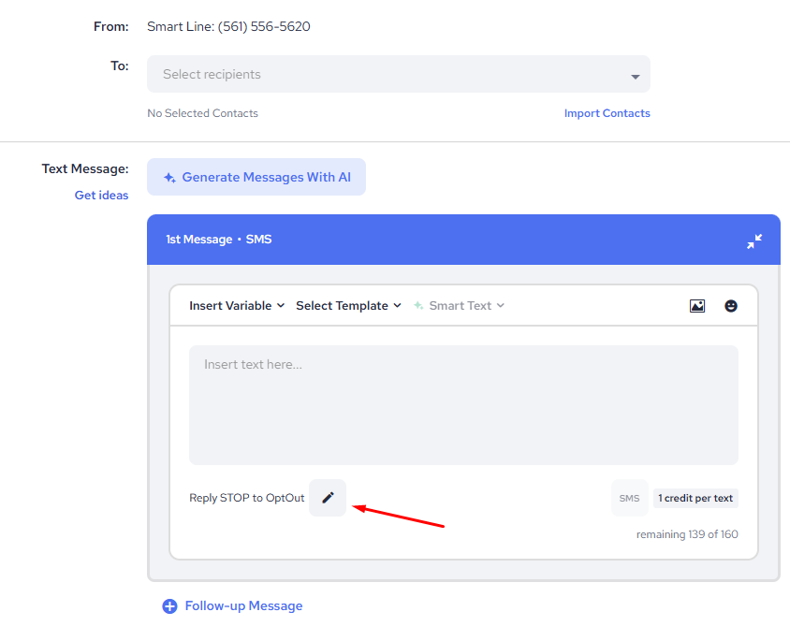Open the Select Template dropdown
The height and width of the screenshot is (641, 790).
click(x=348, y=306)
